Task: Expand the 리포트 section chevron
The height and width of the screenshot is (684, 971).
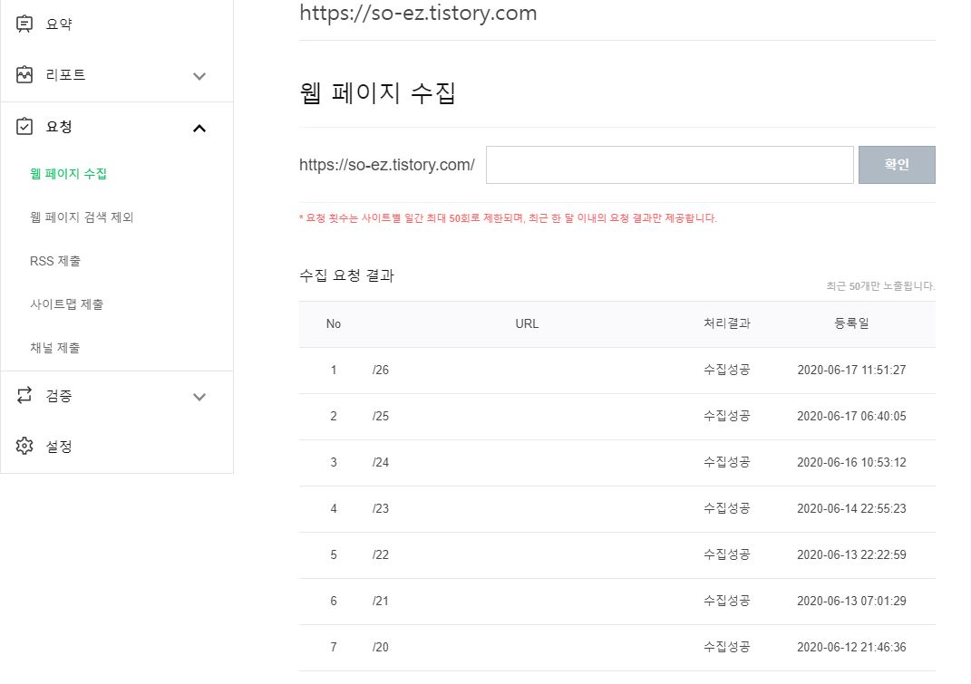Action: (x=199, y=76)
